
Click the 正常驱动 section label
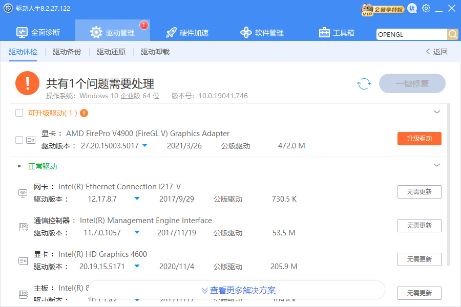tap(43, 167)
